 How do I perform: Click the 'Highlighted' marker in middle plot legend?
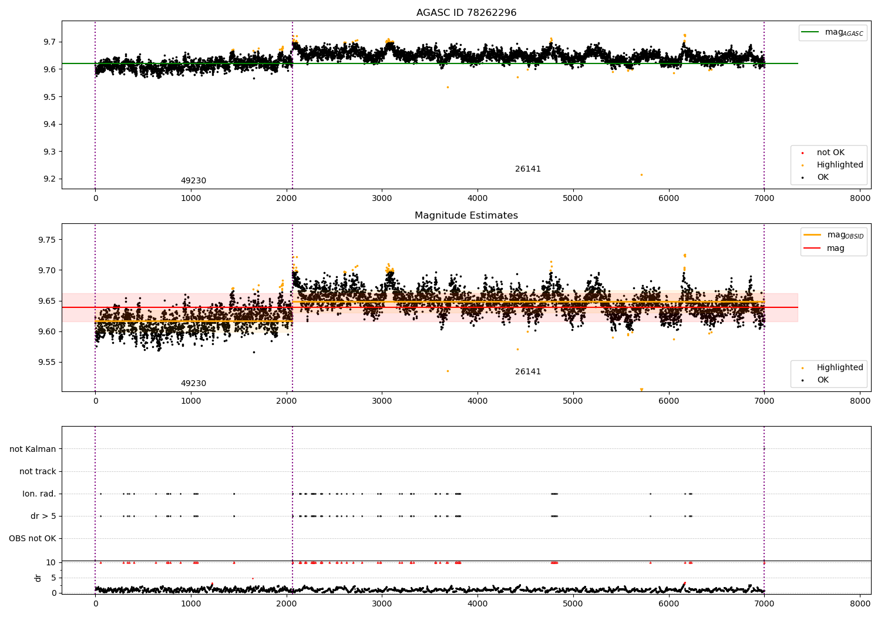(x=802, y=368)
